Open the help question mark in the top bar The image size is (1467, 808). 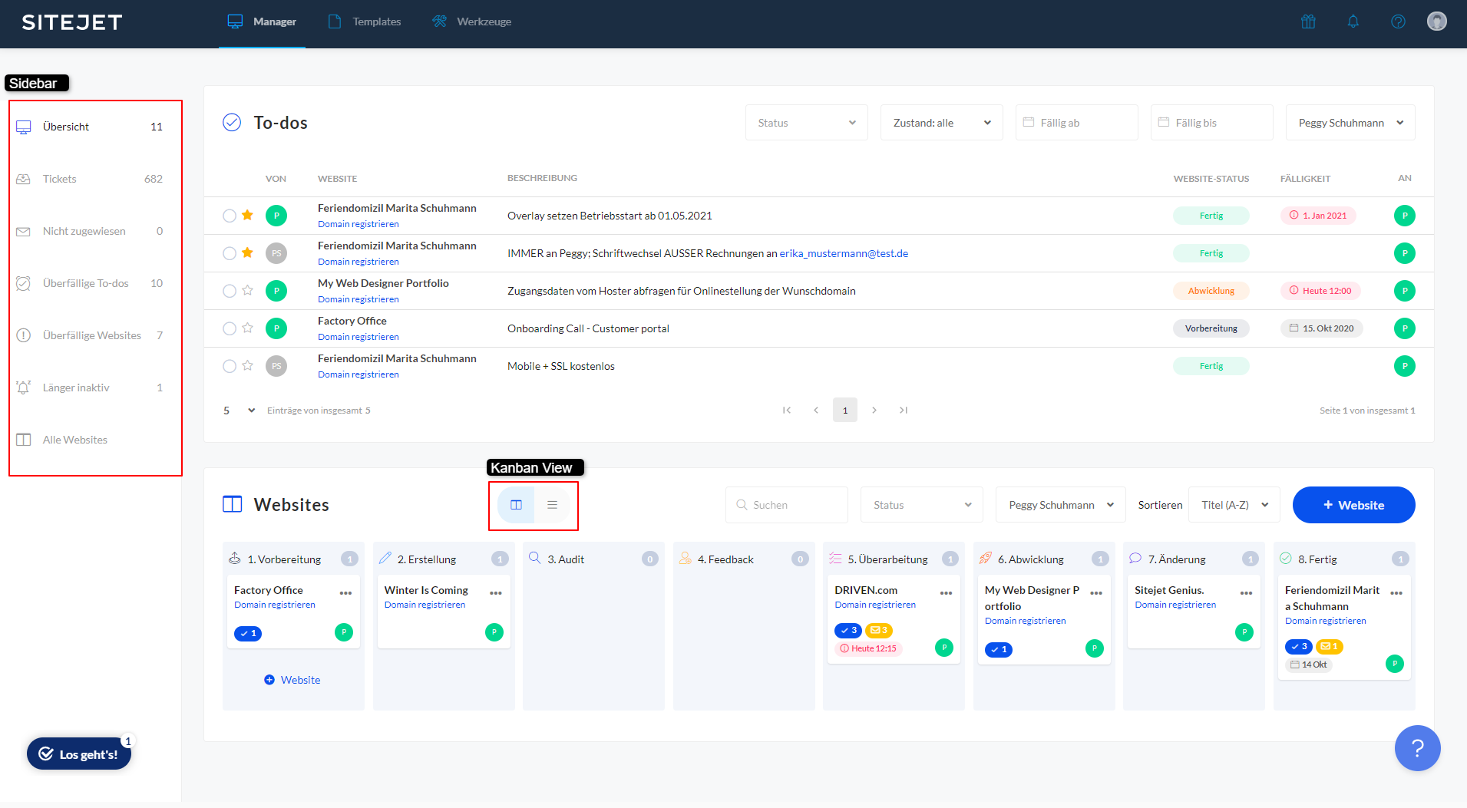(x=1398, y=21)
